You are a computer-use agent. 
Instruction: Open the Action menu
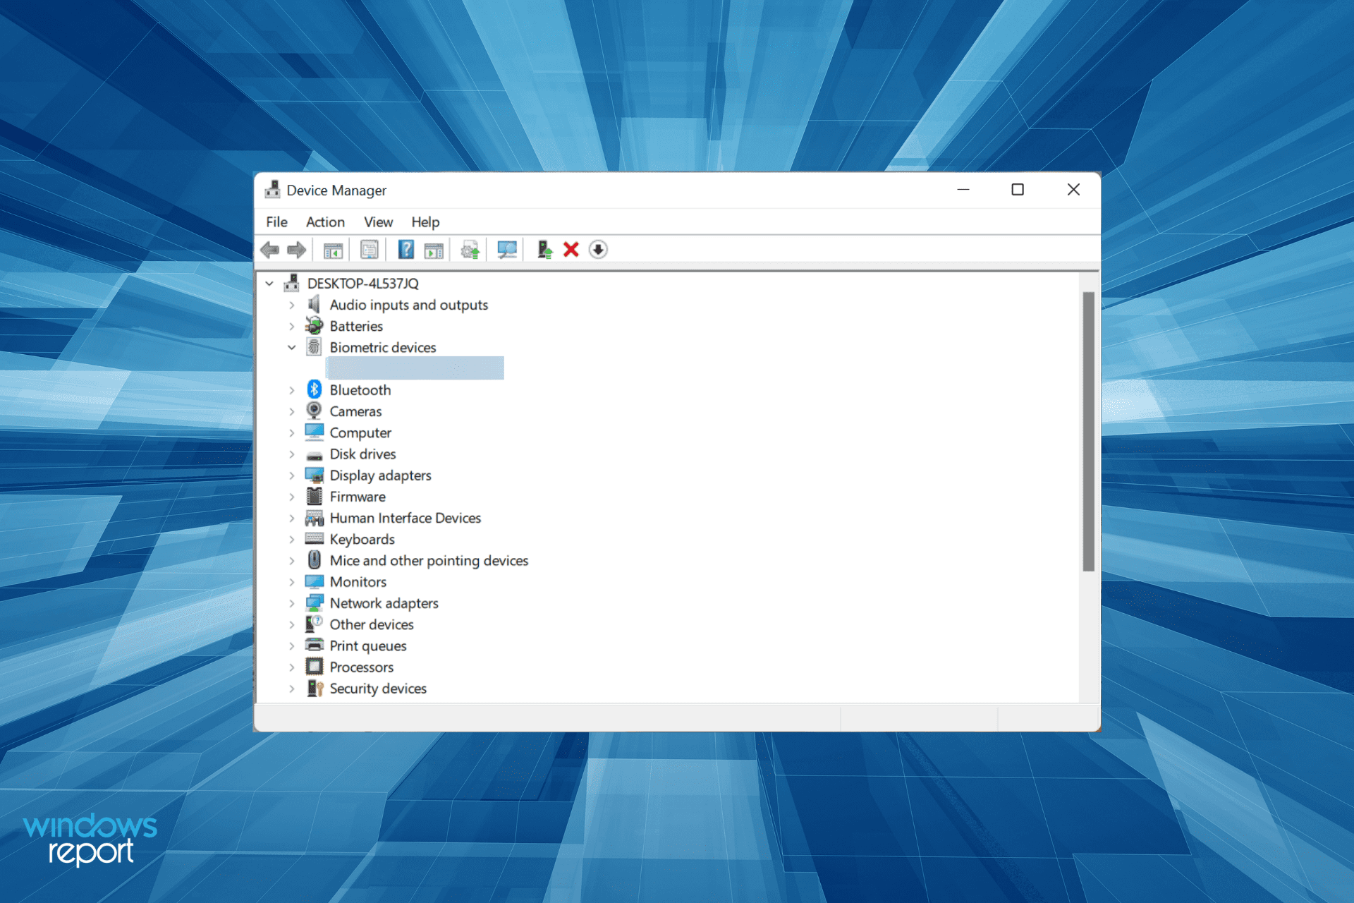(325, 222)
